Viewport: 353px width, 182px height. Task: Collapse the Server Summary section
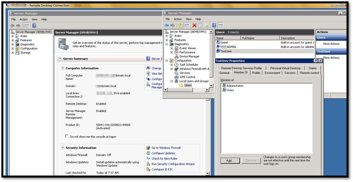coord(60,59)
